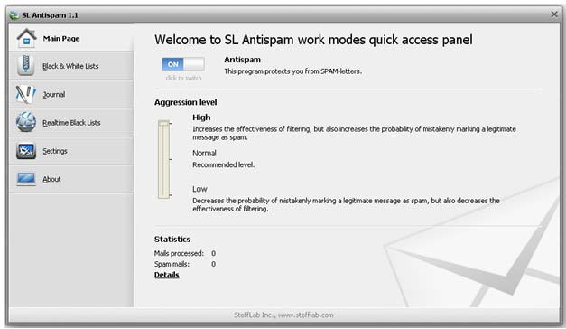The width and height of the screenshot is (566, 329).
Task: Click the 'Mails processed:' statistic
Action: click(179, 253)
